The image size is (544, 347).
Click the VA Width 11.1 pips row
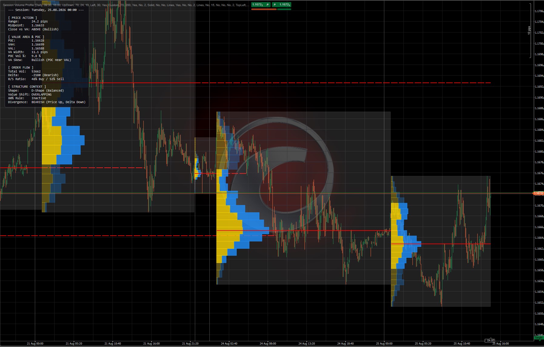point(28,52)
